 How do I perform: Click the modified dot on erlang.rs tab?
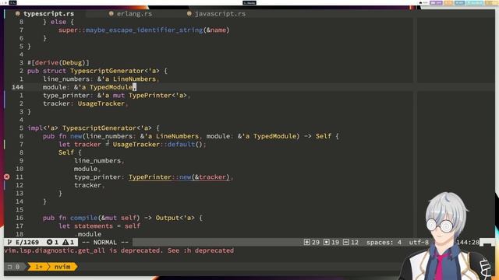click(x=111, y=14)
